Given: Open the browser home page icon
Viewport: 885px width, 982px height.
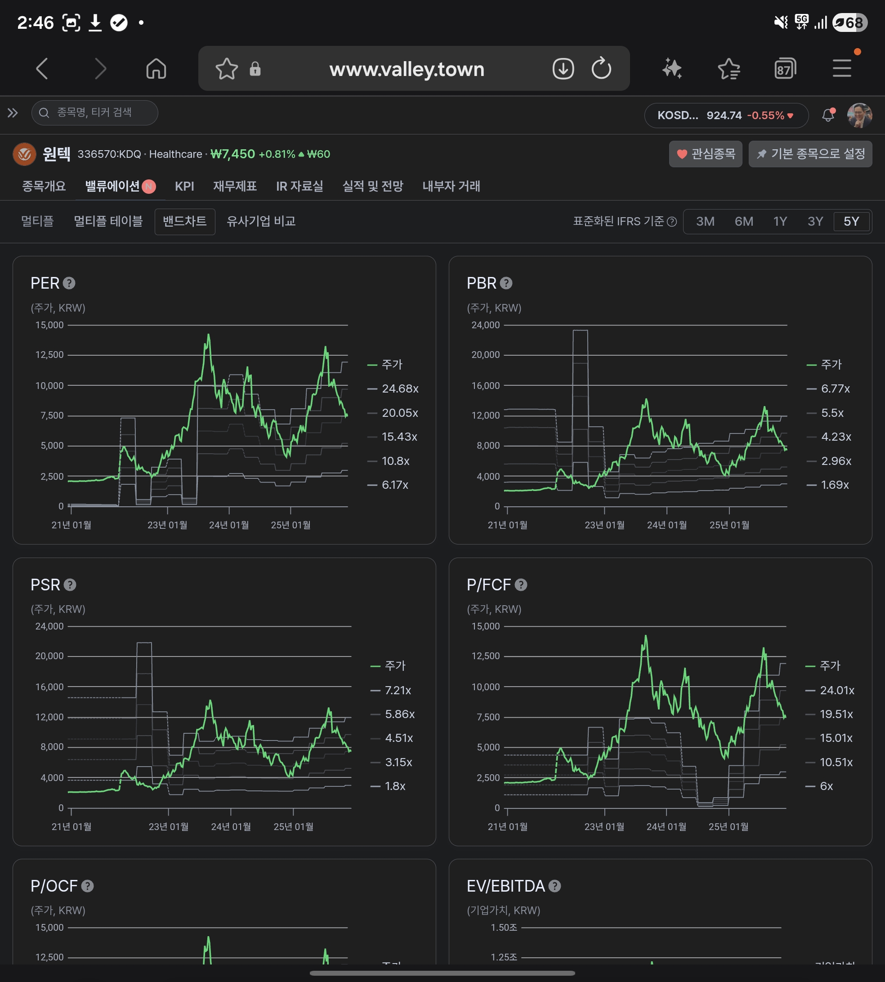Looking at the screenshot, I should pyautogui.click(x=156, y=68).
